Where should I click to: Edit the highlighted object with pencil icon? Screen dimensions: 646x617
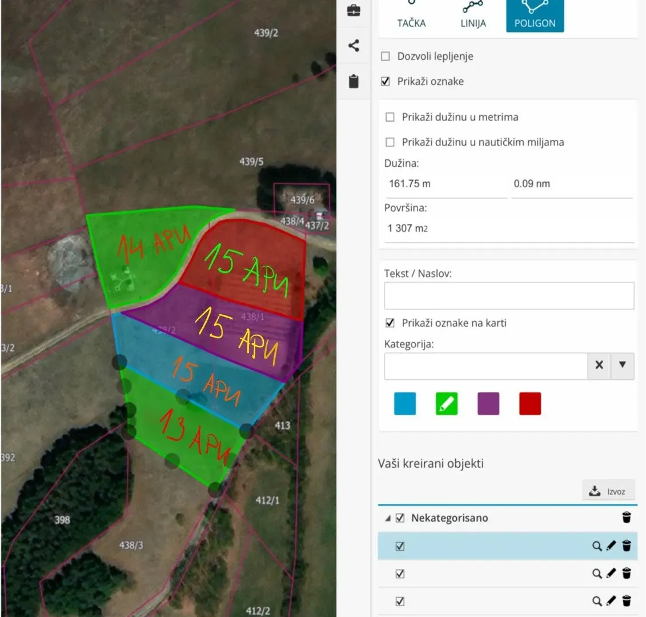coord(611,546)
